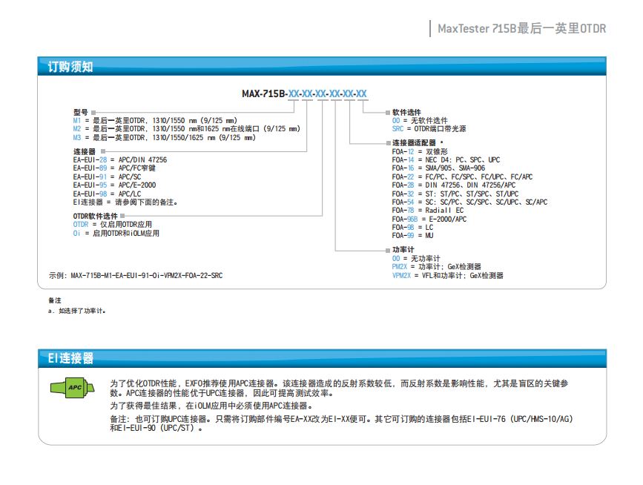Select EA-EUI-91 = APC/SC
The image size is (643, 485).
107,177
